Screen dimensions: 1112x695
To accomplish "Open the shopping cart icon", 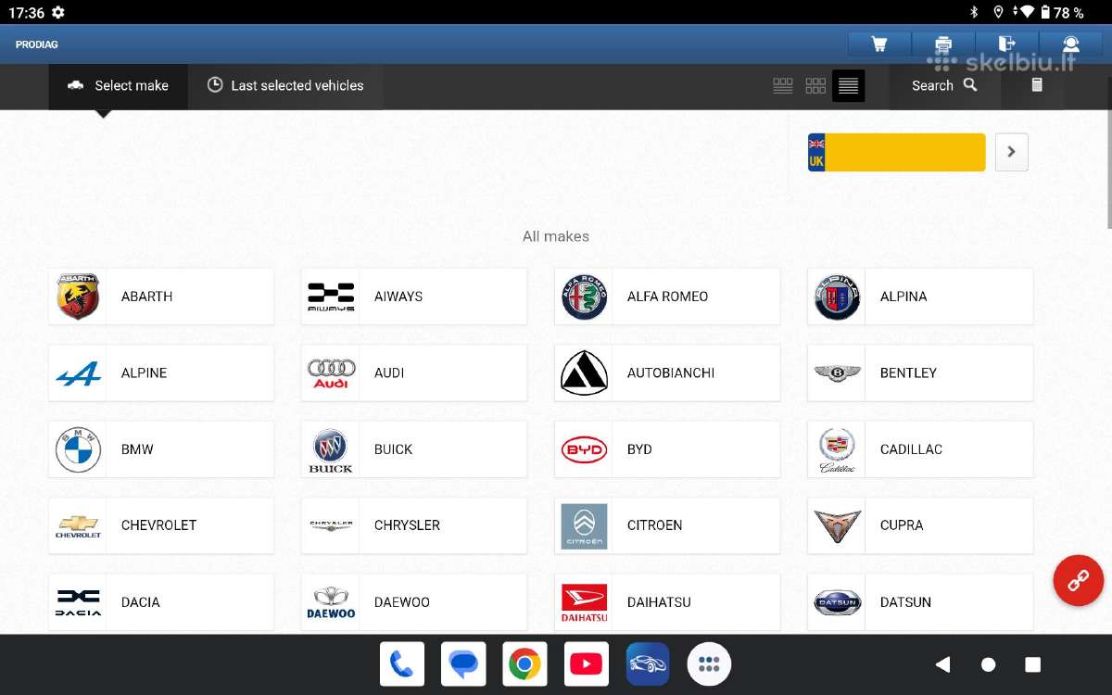I will [x=878, y=44].
